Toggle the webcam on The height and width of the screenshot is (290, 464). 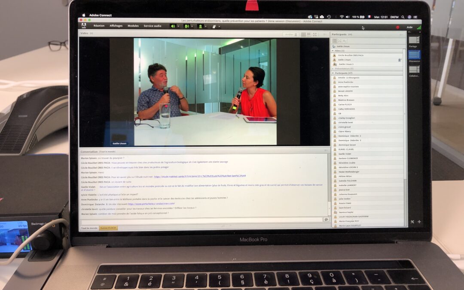[201, 26]
